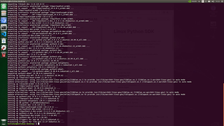Click the NVIDIA MAXN power mode indicator
The height and width of the screenshot is (126, 224).
point(192,1)
